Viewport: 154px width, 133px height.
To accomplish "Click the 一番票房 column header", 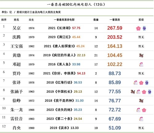I will [115, 20].
